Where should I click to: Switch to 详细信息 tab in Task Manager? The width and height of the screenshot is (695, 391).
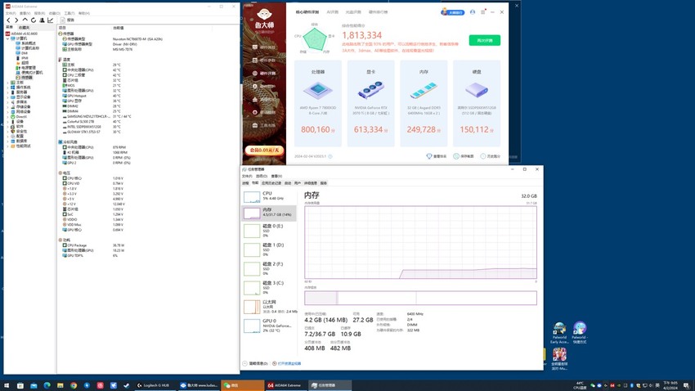(311, 183)
